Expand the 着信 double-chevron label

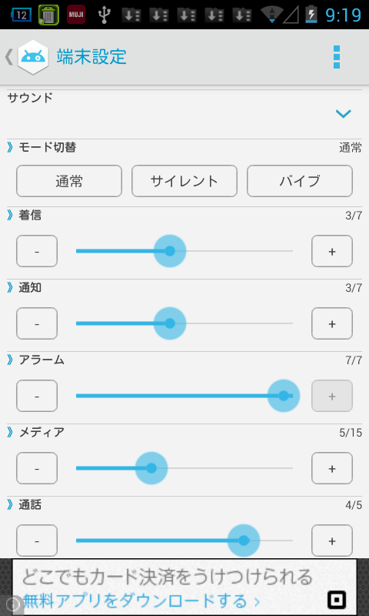(25, 216)
